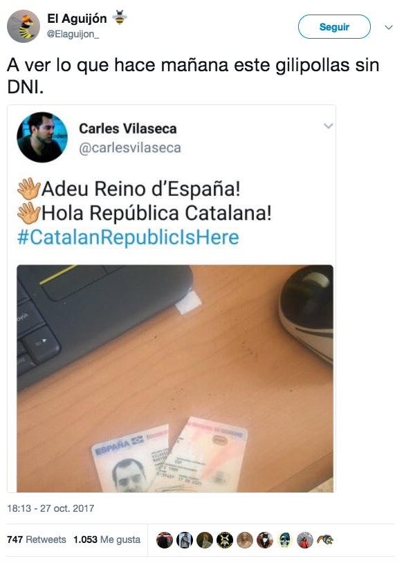The image size is (404, 563).
Task: Open Carles Vilaseca profile picture
Action: tap(42, 137)
